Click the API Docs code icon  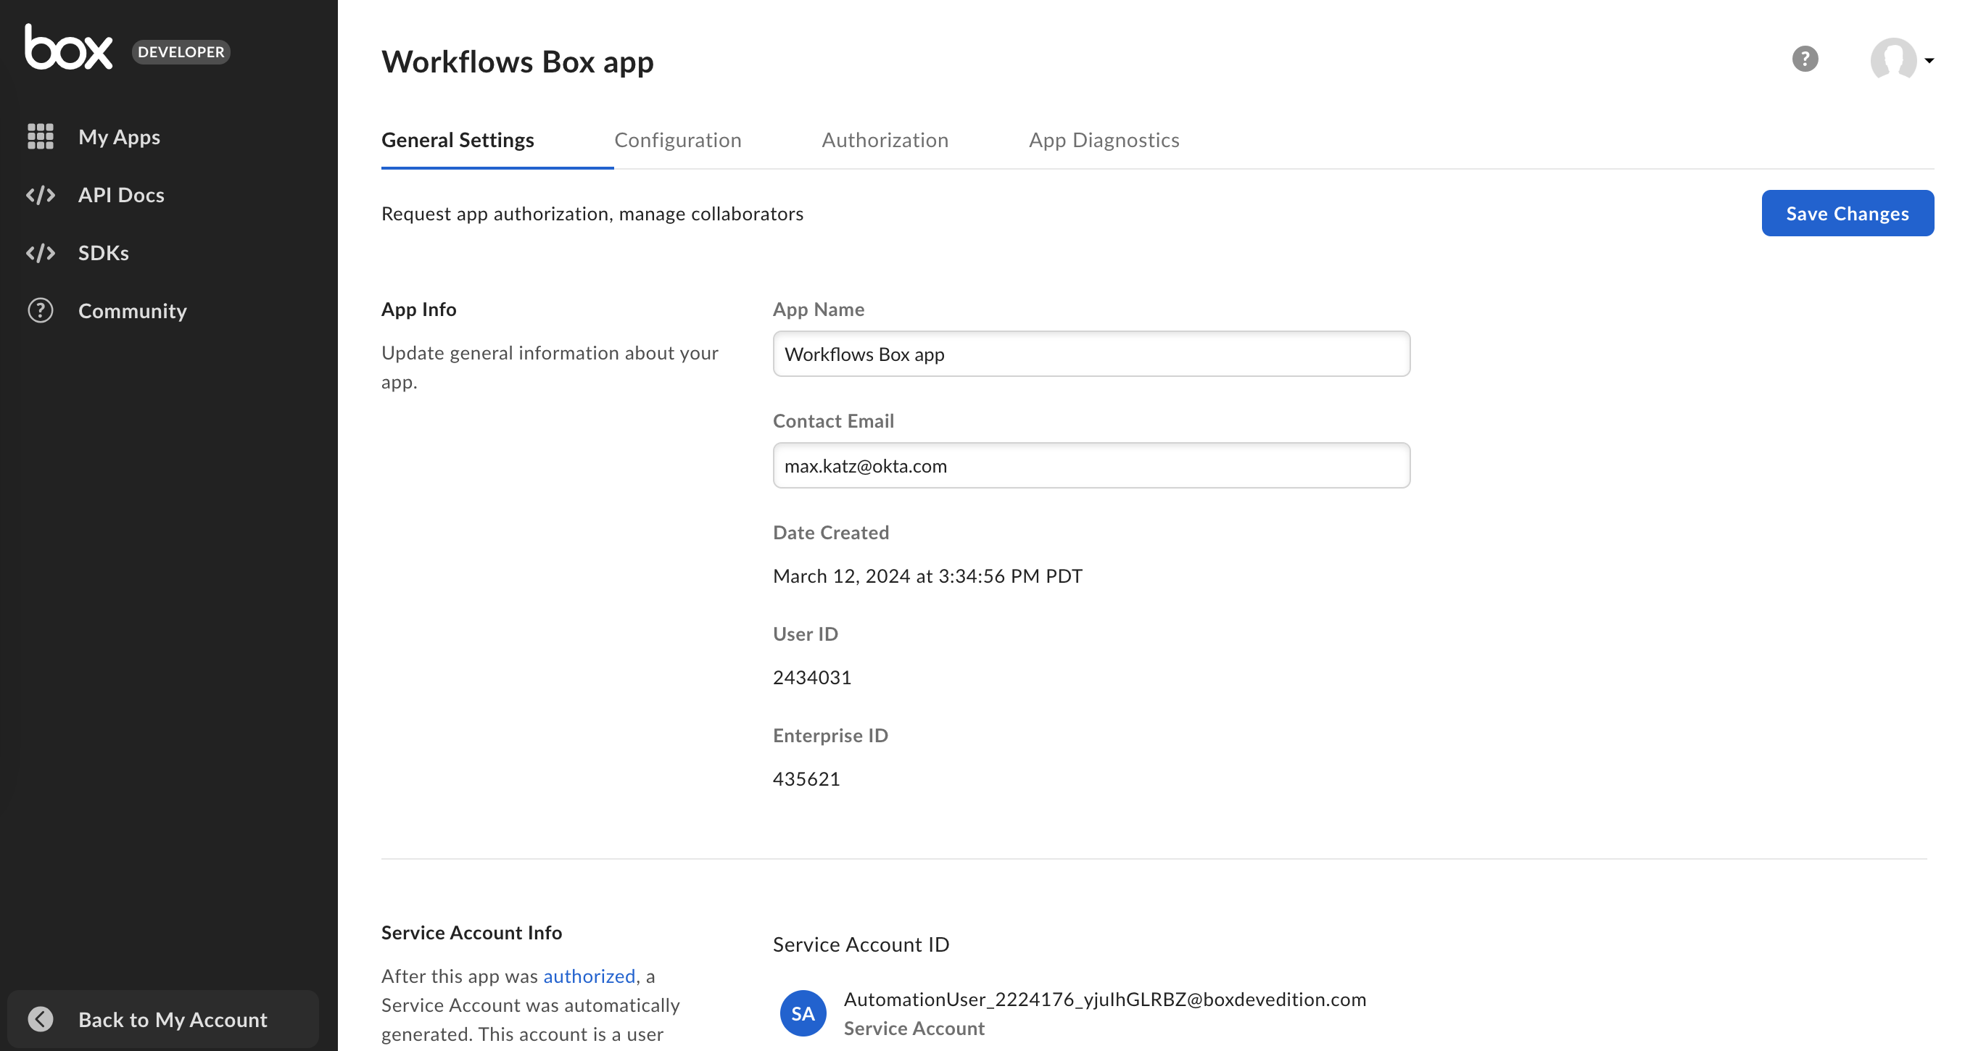pyautogui.click(x=41, y=194)
